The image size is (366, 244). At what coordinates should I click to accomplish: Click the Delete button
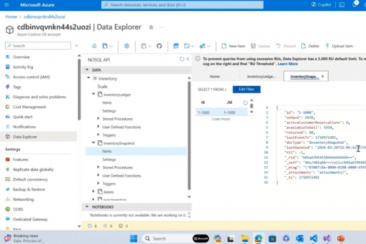click(x=310, y=46)
